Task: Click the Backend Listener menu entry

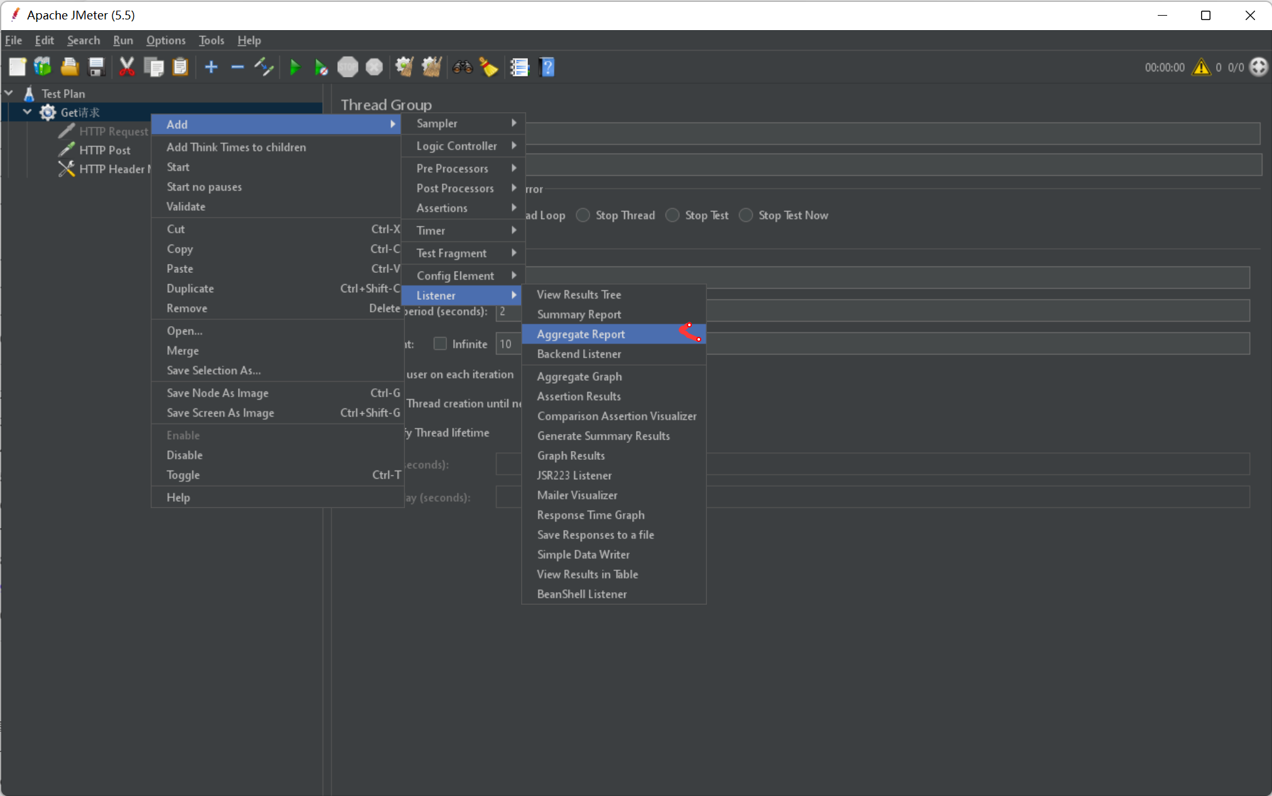Action: tap(614, 354)
